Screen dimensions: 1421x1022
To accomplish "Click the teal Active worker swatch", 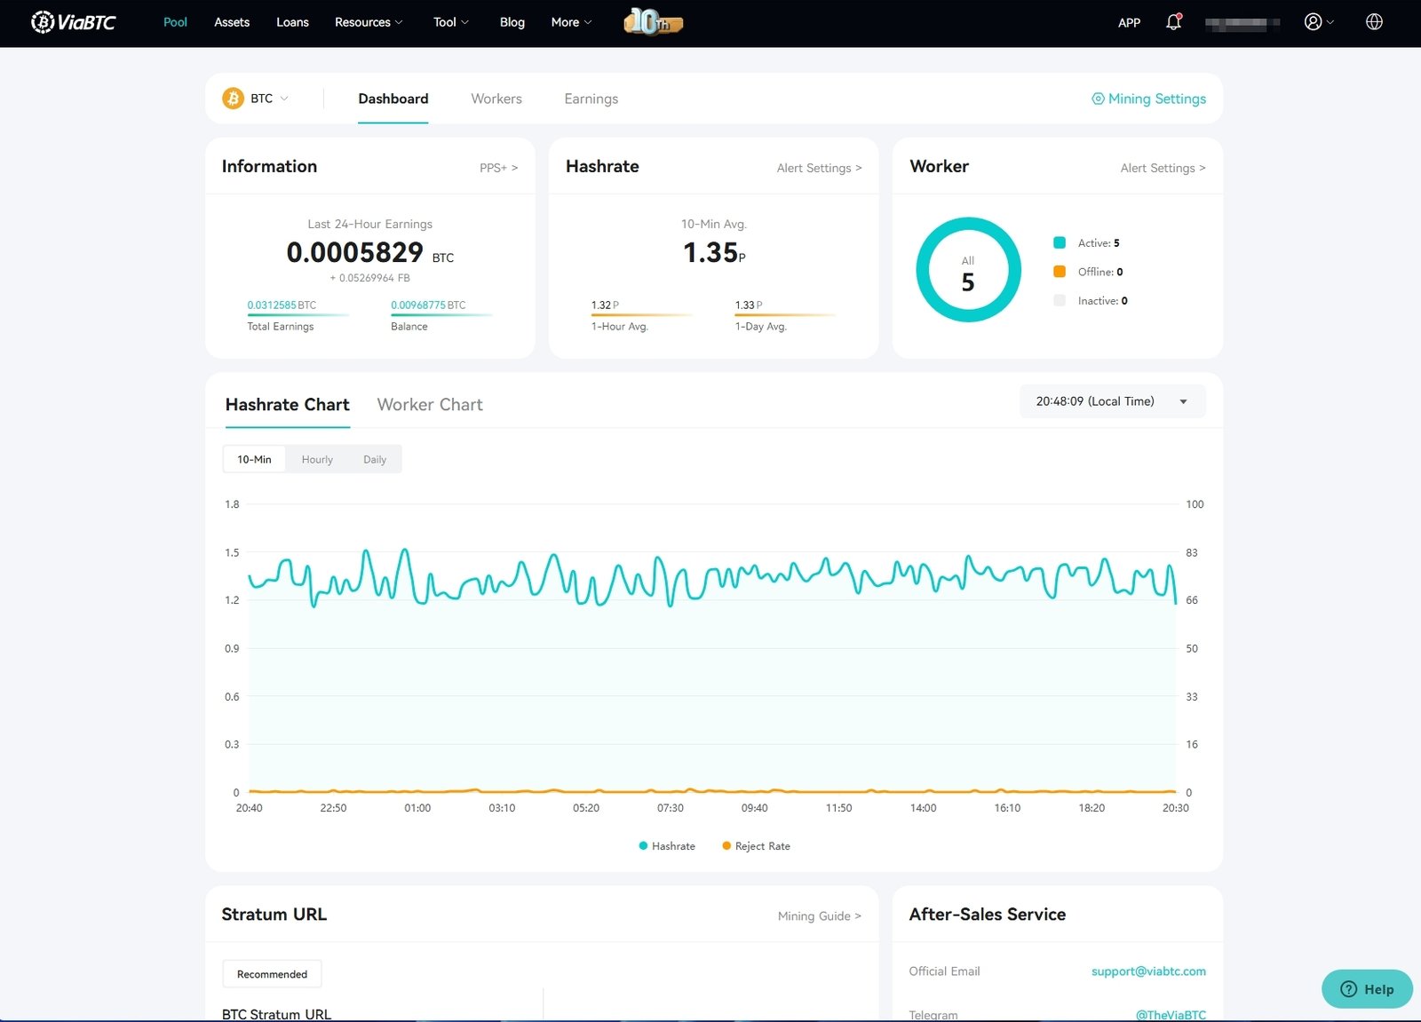I will pyautogui.click(x=1060, y=242).
